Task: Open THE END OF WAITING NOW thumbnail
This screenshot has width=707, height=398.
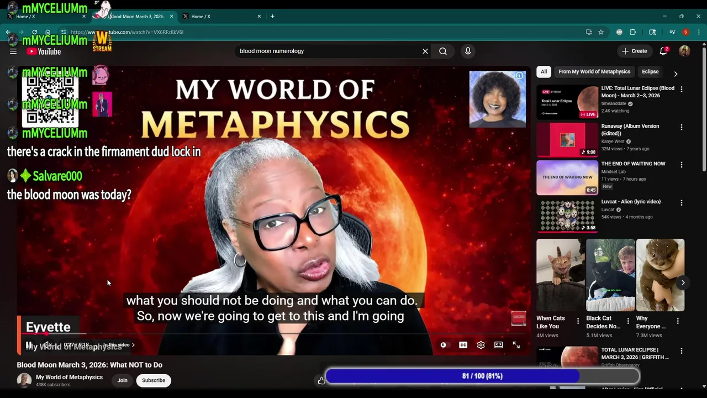Action: pos(567,177)
